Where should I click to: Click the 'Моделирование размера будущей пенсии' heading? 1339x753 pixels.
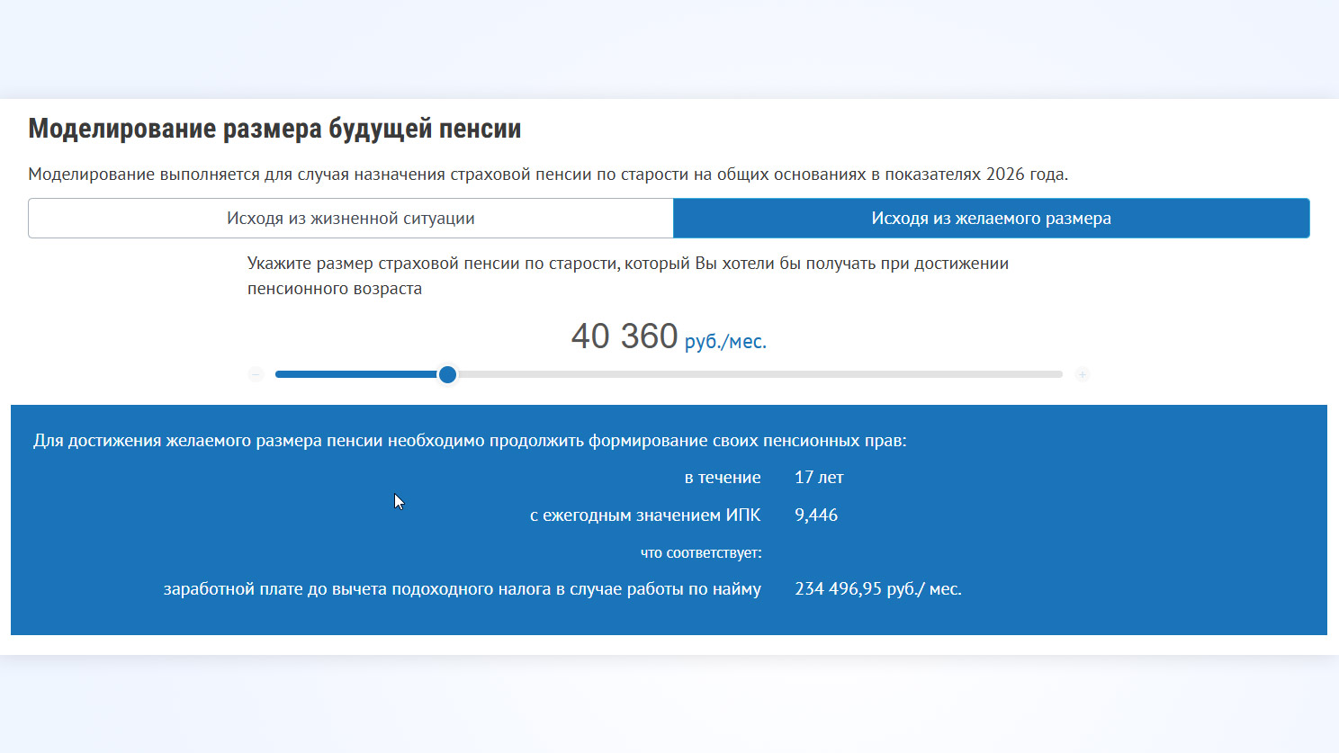coord(274,129)
